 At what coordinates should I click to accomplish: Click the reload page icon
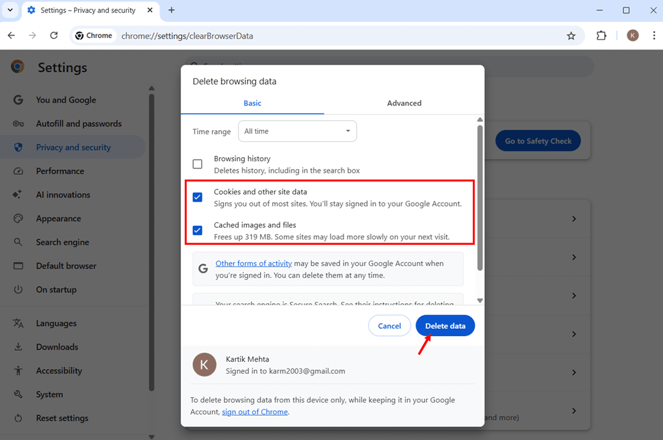pyautogui.click(x=54, y=35)
